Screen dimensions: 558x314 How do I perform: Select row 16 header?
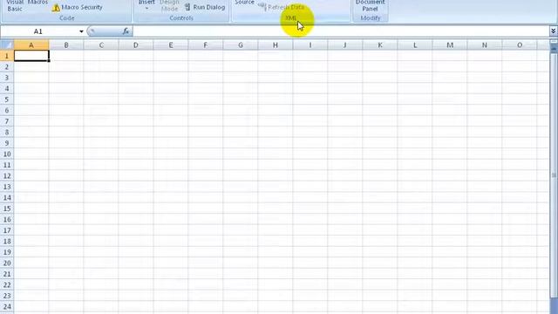(7, 219)
